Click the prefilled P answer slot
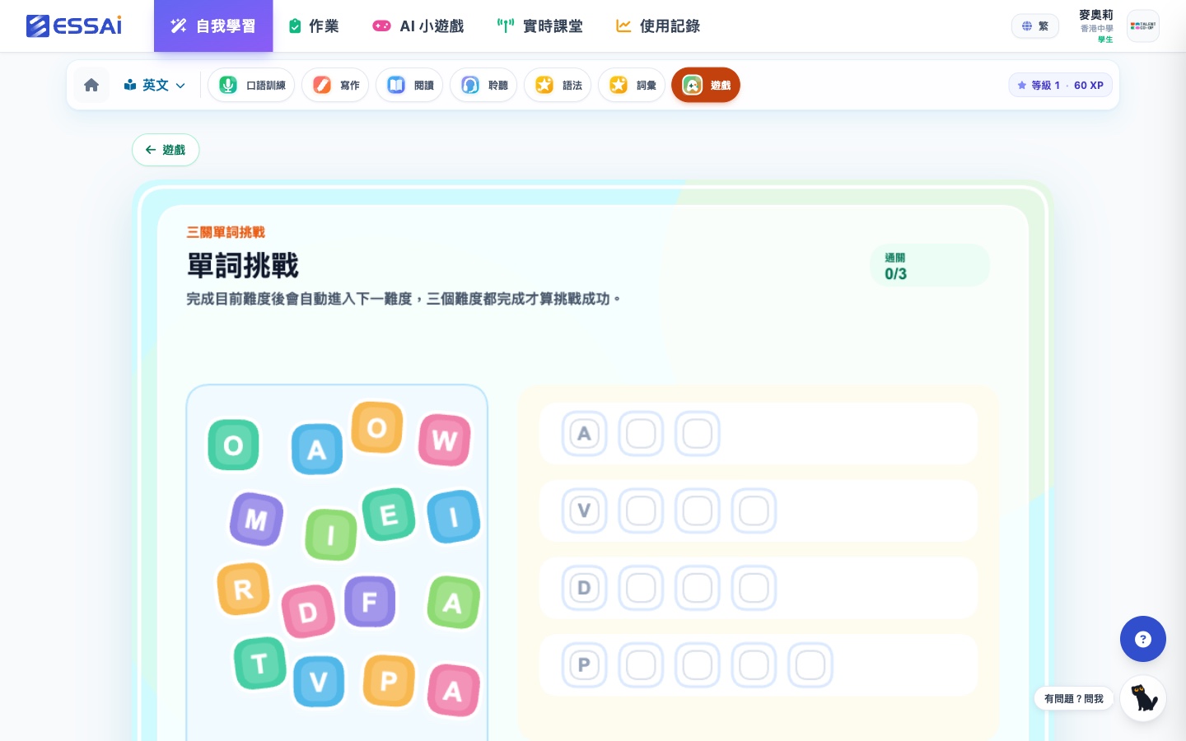Screen dimensions: 1186x741 click(585, 665)
